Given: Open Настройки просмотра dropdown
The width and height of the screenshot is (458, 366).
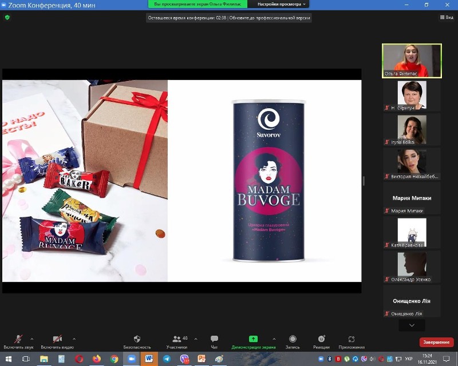Looking at the screenshot, I should [x=282, y=4].
